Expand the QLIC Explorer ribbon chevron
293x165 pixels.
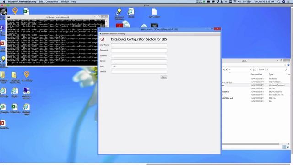pyautogui.click(x=285, y=65)
